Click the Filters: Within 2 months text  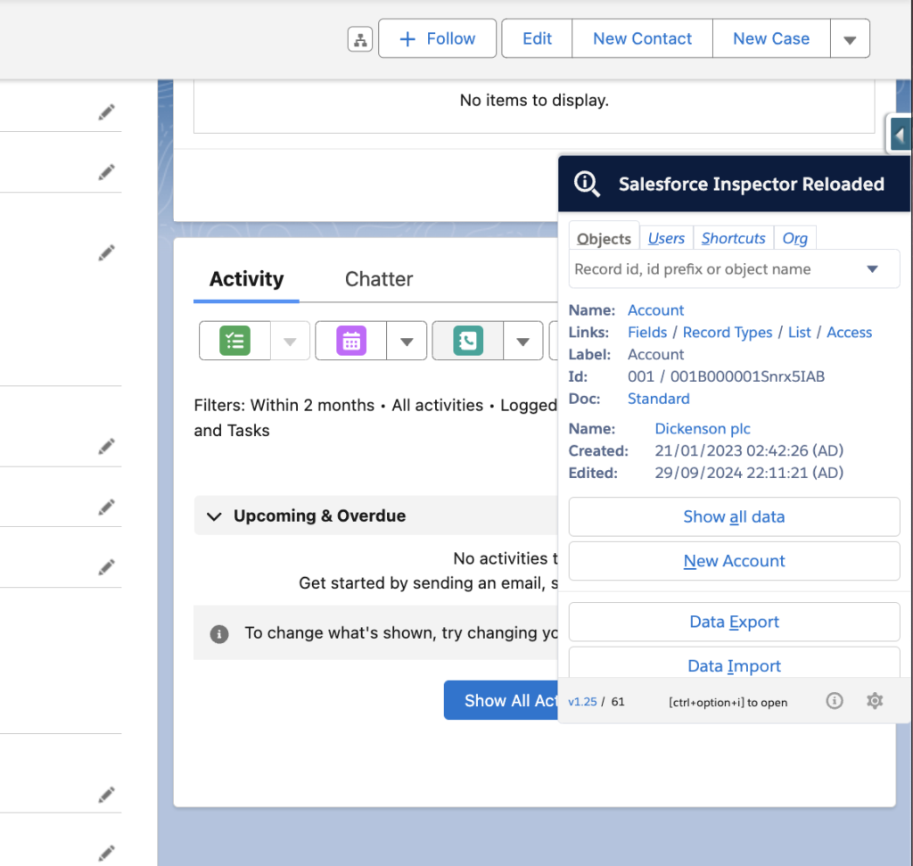pos(284,405)
